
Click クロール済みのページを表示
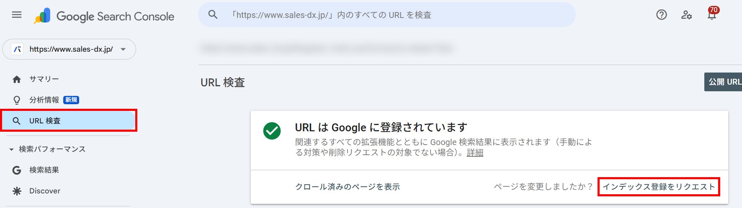(348, 187)
